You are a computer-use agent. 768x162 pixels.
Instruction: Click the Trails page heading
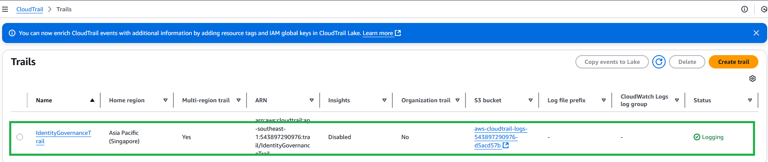tap(23, 62)
